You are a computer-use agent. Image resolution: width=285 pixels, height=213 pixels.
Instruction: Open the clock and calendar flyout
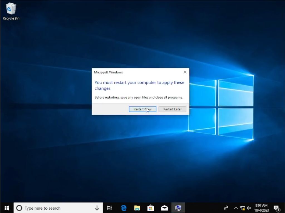click(261, 208)
